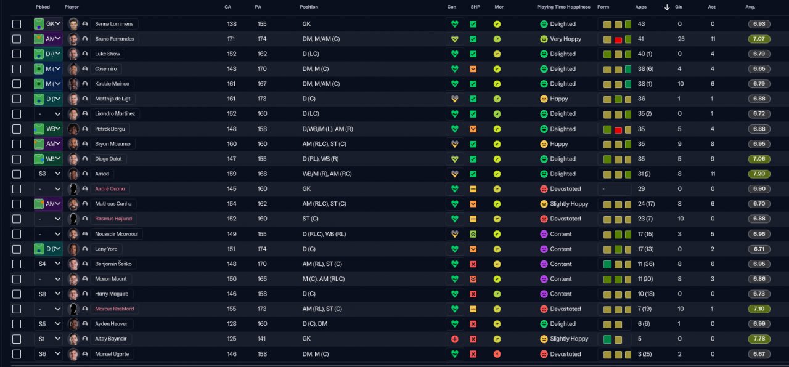
Task: Check the box next to Marcus Rashford
Action: click(17, 309)
